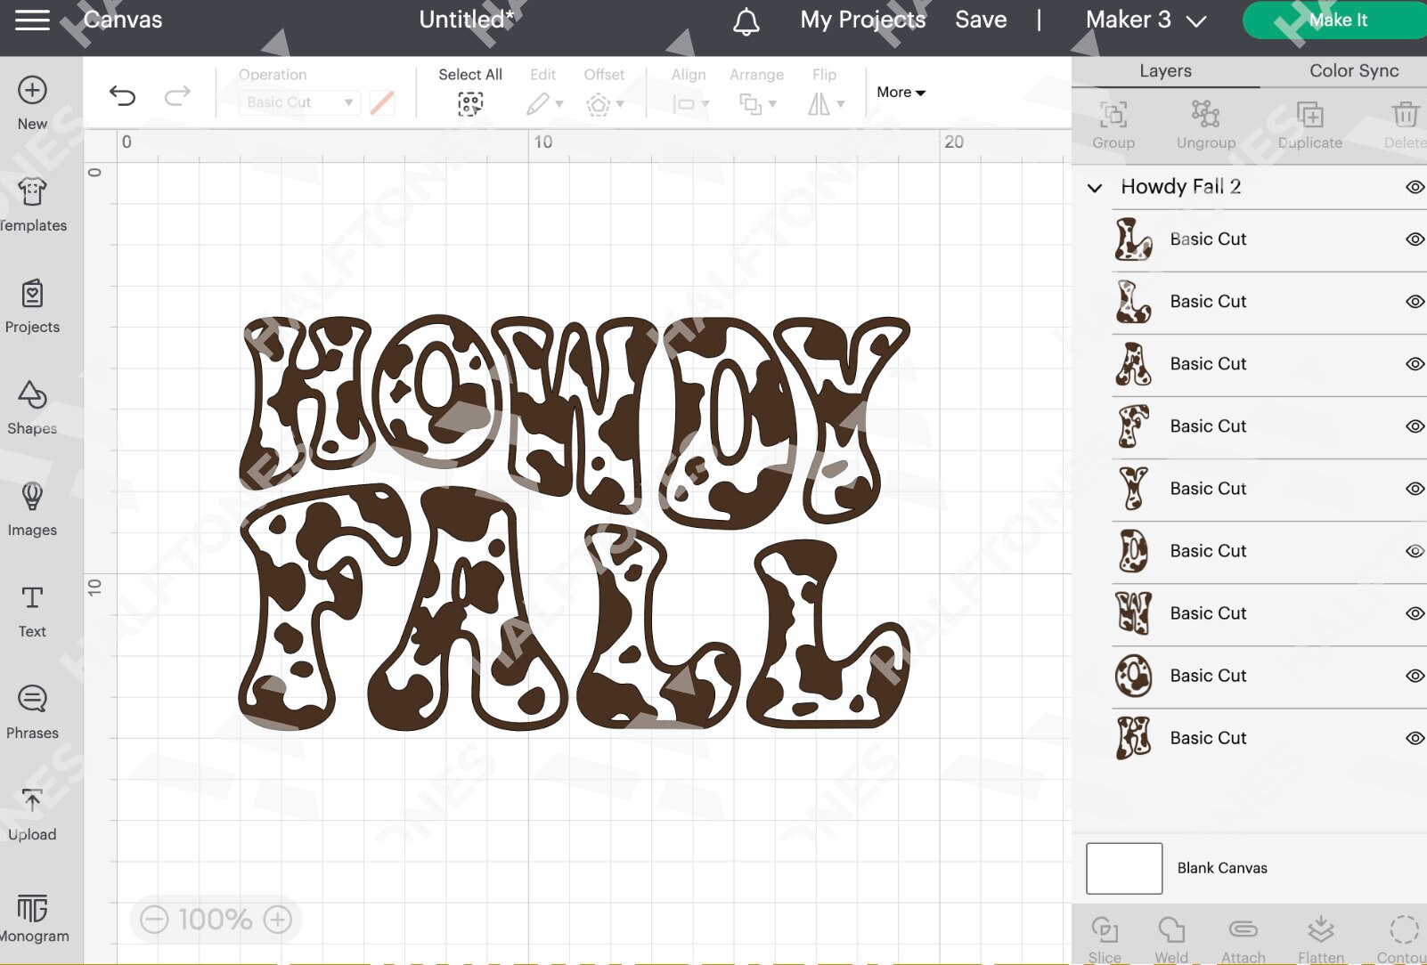Open My Projects from the top menu
This screenshot has height=965, width=1427.
click(x=861, y=20)
